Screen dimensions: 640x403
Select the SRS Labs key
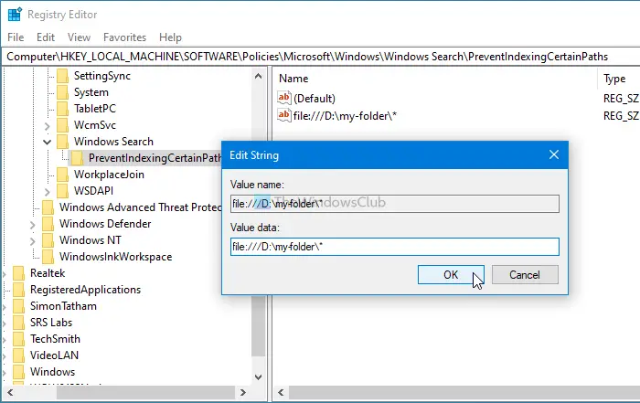coord(51,323)
